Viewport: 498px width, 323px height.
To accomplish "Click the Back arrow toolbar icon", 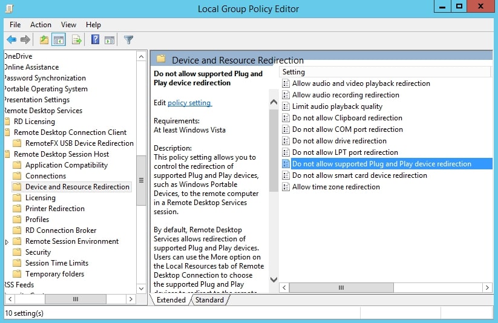I will click(11, 40).
